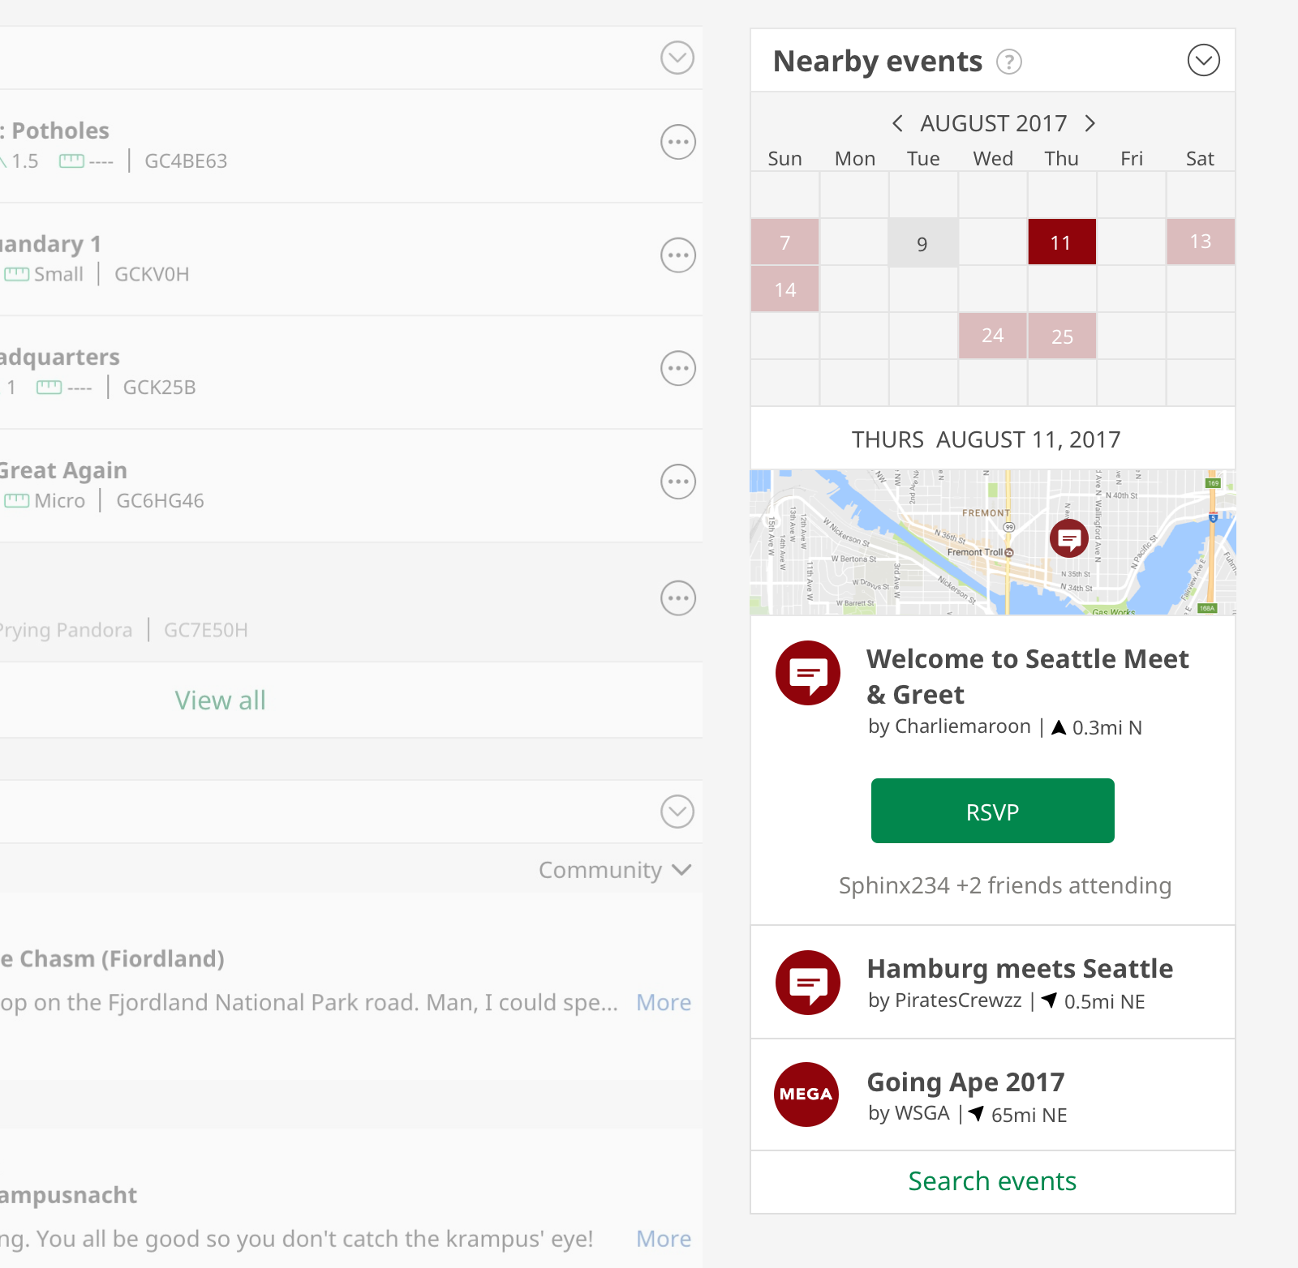This screenshot has width=1298, height=1268.
Task: Select August 13 on the calendar
Action: click(1200, 242)
